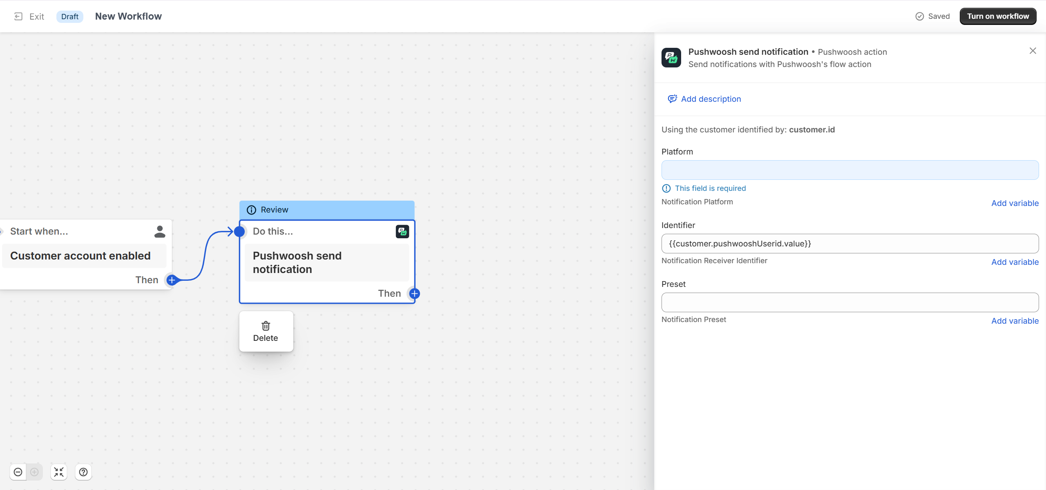Click the fit-to-screen collapse icon
The height and width of the screenshot is (490, 1046).
click(59, 472)
